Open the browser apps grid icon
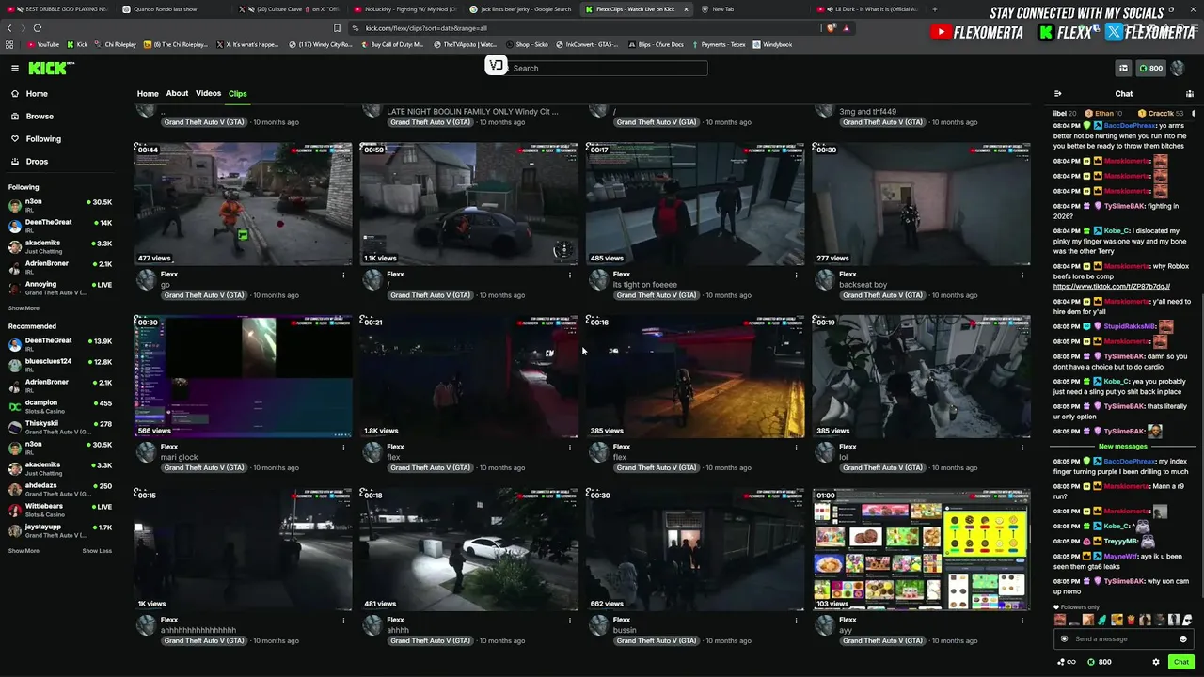 (9, 44)
